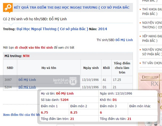
Task: Select Đỗ Mỹ Linh in row SBD 3097
Action: (x=27, y=80)
